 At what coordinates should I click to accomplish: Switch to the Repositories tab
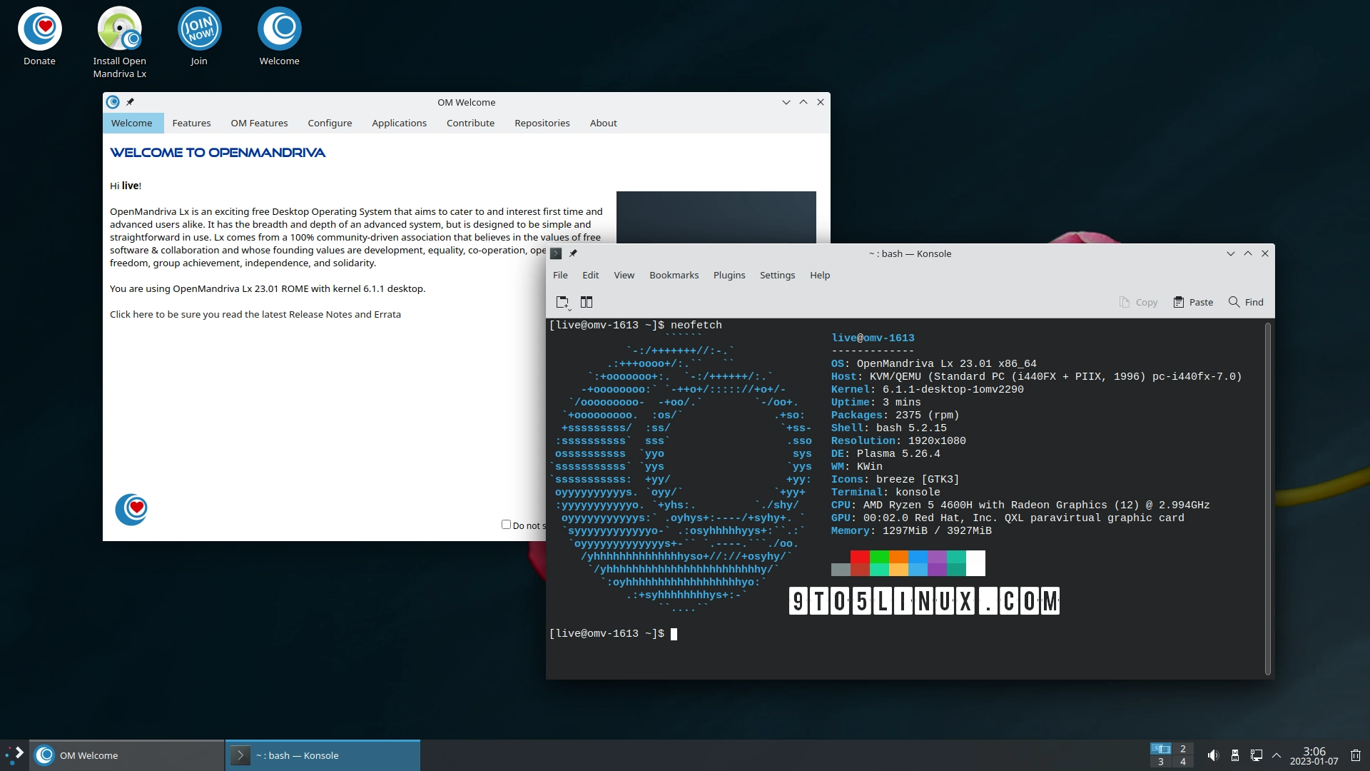tap(542, 123)
